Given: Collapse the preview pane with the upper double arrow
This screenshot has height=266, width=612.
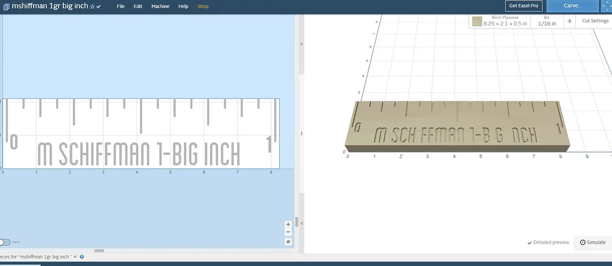Looking at the screenshot, I should pyautogui.click(x=301, y=44).
